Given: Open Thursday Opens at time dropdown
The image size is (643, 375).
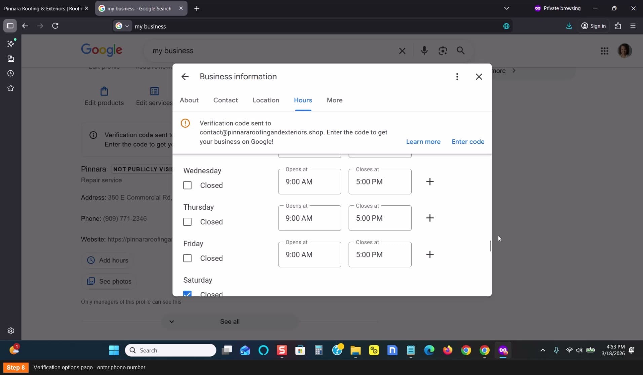Looking at the screenshot, I should pyautogui.click(x=310, y=218).
